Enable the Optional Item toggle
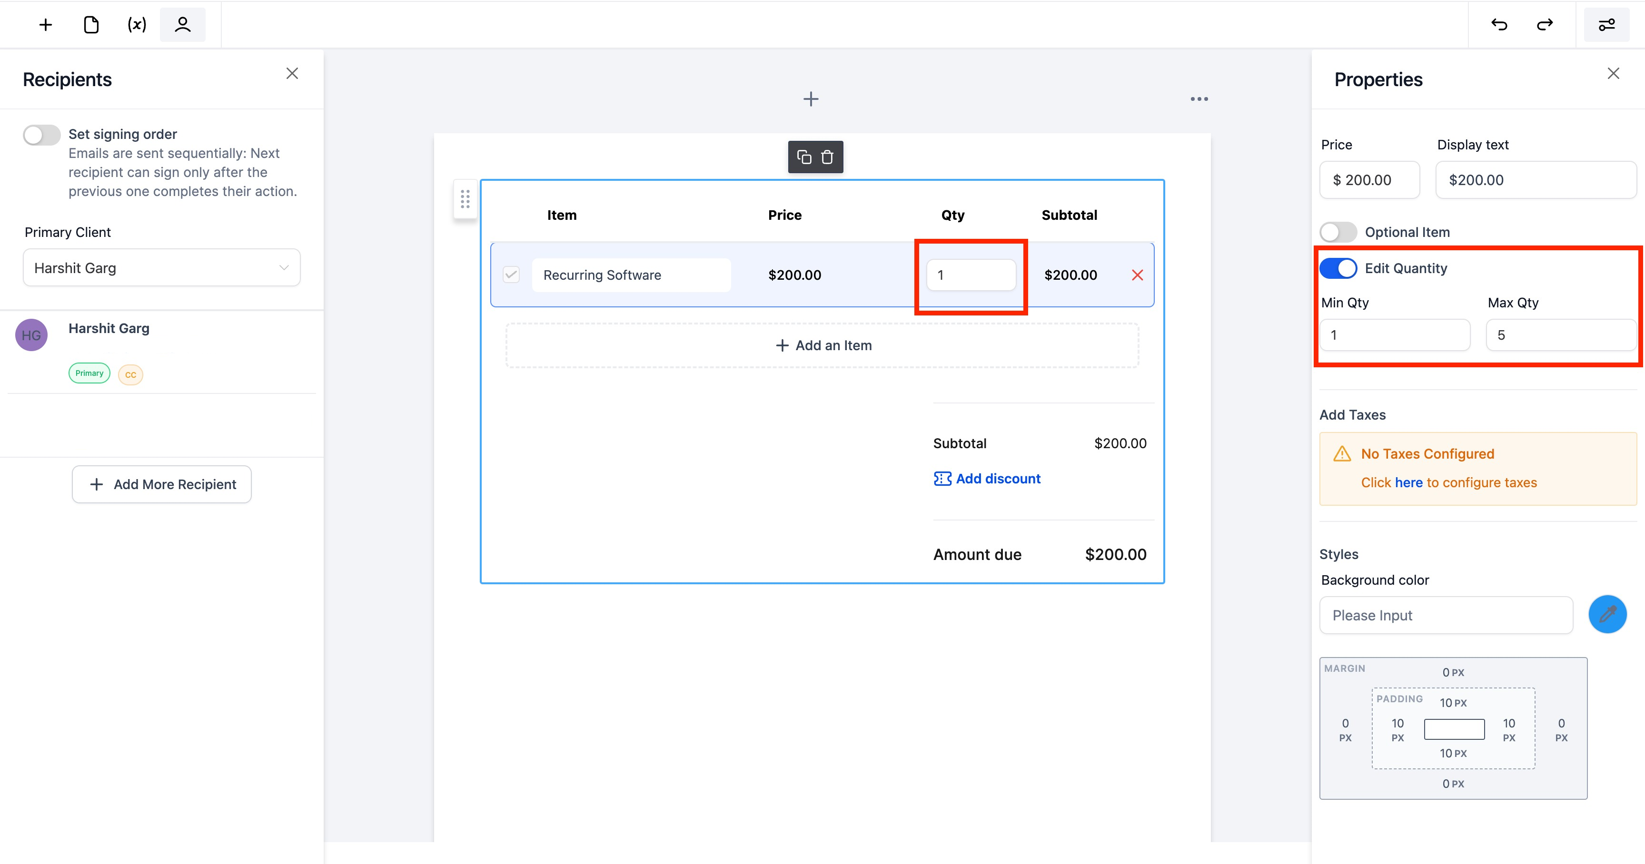The image size is (1645, 864). click(1338, 232)
